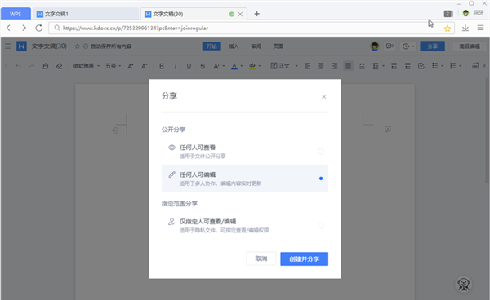Click the Underline U icon
Screen dimensions: 490x300
189,66
